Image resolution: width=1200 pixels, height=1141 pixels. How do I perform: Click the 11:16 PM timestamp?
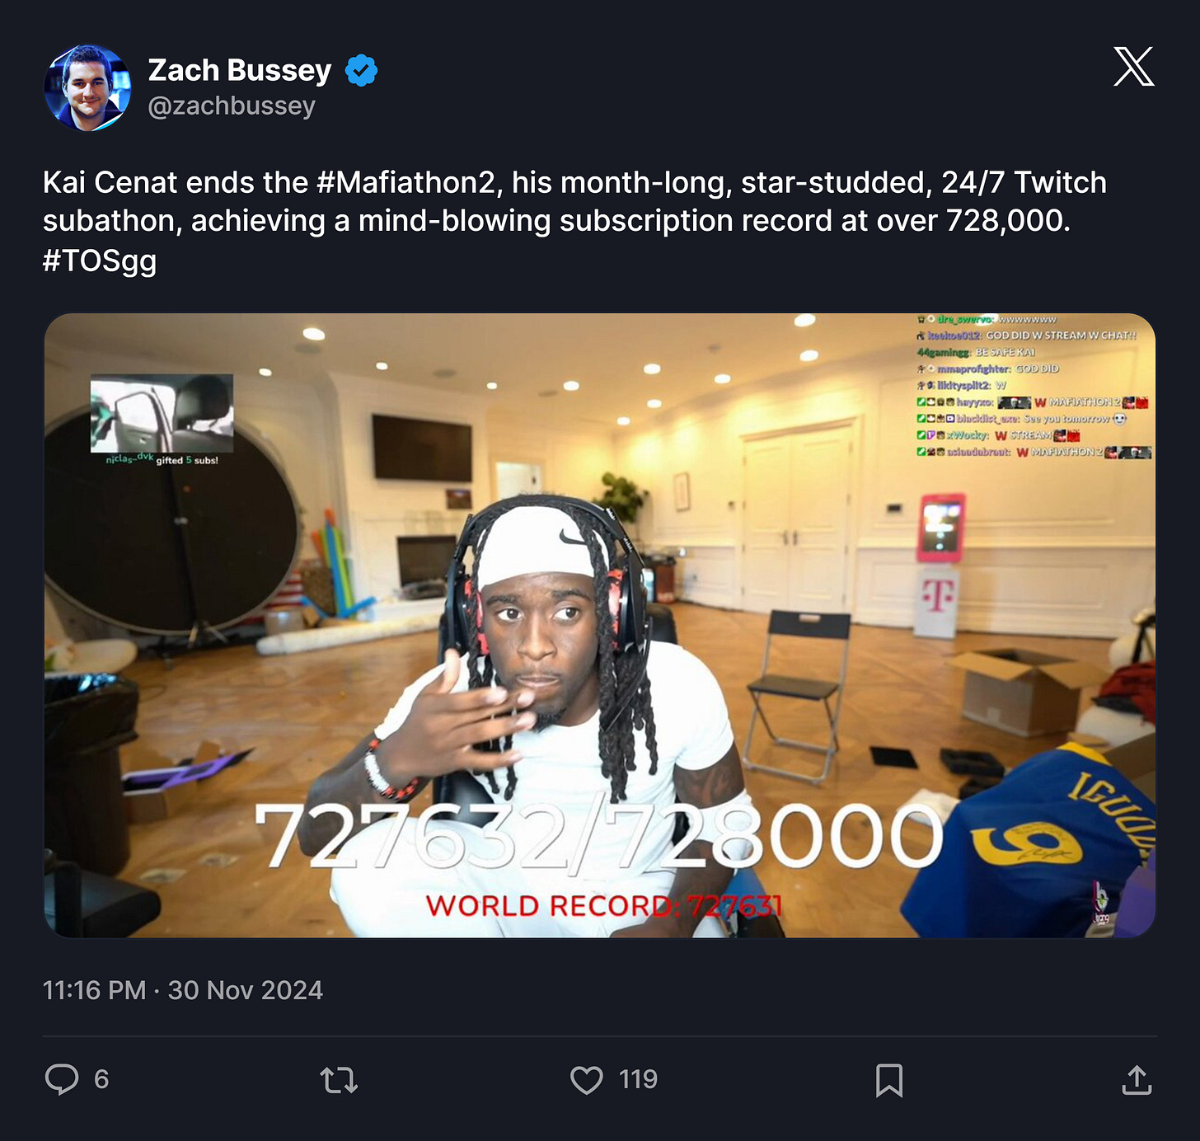94,990
